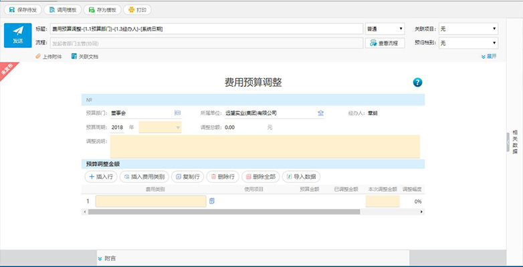Open the 关联项目 dropdown
This screenshot has width=523, height=267.
(x=468, y=29)
